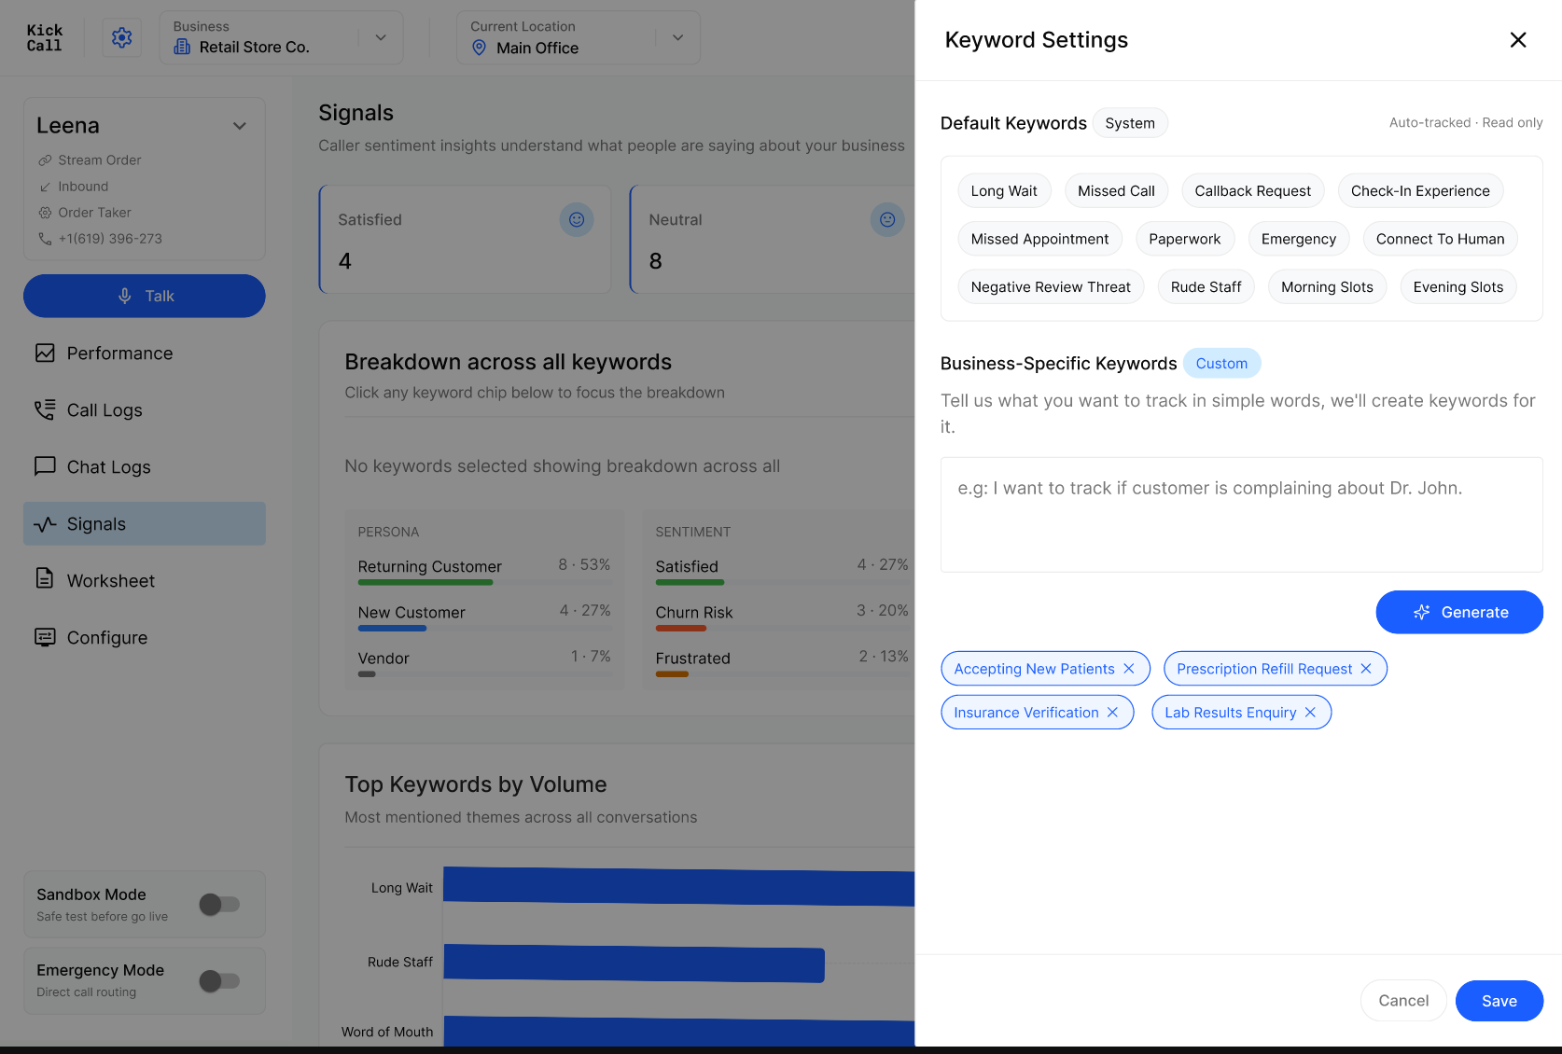Click the Custom badge
This screenshot has height=1054, width=1562.
tap(1221, 364)
